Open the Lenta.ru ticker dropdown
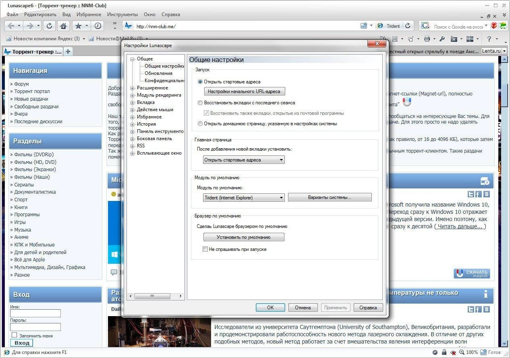Viewport: 510px width, 358px height. point(504,51)
